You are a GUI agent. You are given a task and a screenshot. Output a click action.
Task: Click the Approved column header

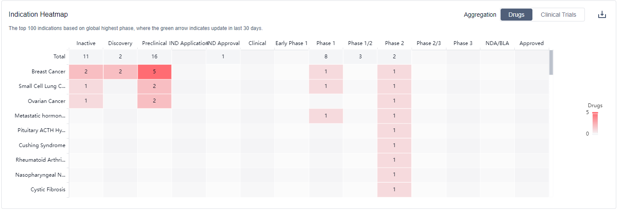[x=532, y=43]
